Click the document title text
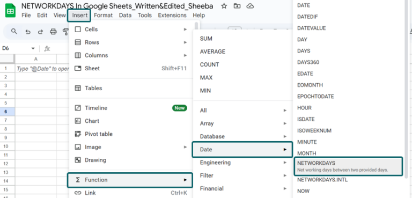 click(117, 6)
